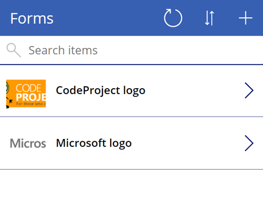Click the separator line below Microsoft row
The width and height of the screenshot is (263, 213).
pos(131,169)
